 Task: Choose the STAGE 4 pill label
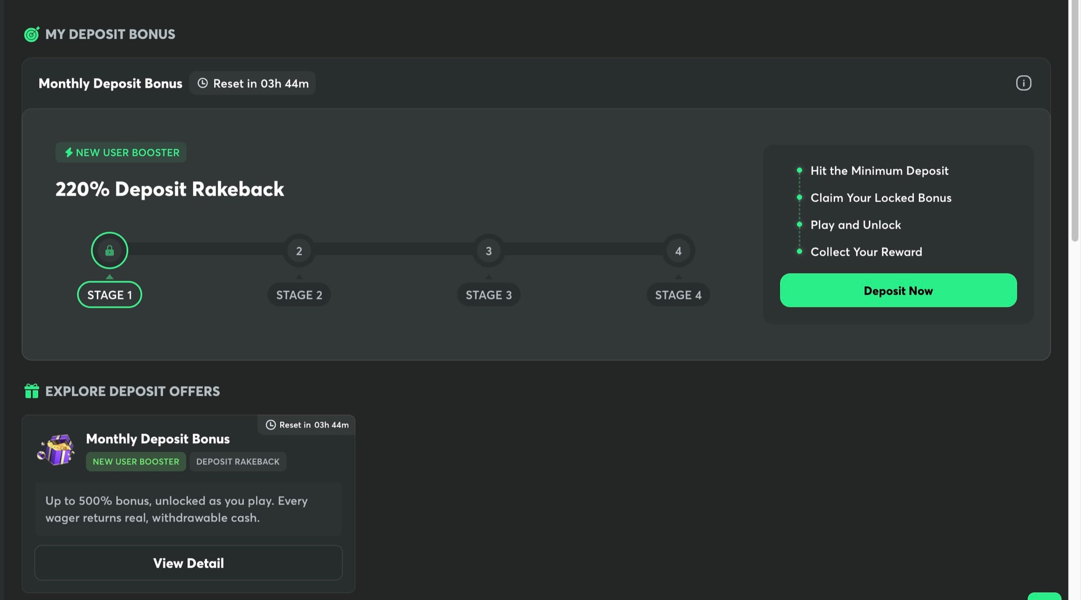click(x=678, y=295)
